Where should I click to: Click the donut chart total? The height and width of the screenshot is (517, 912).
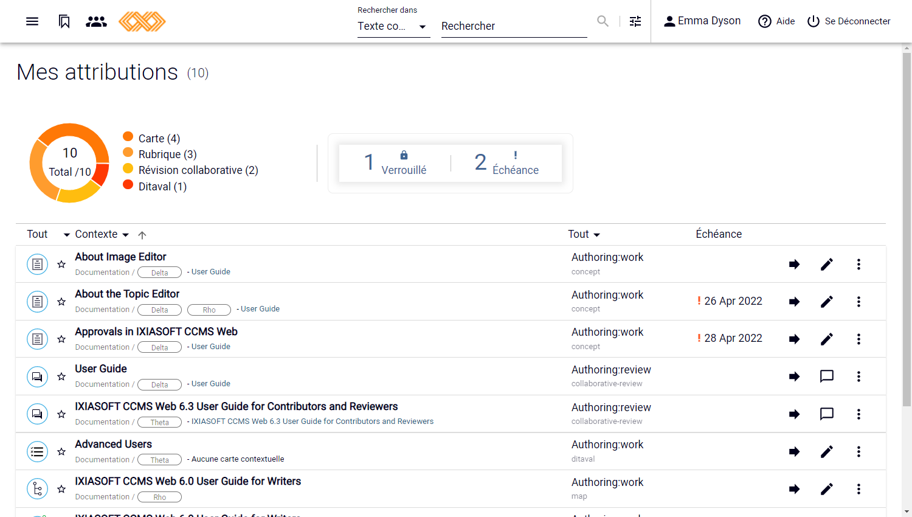(x=69, y=162)
